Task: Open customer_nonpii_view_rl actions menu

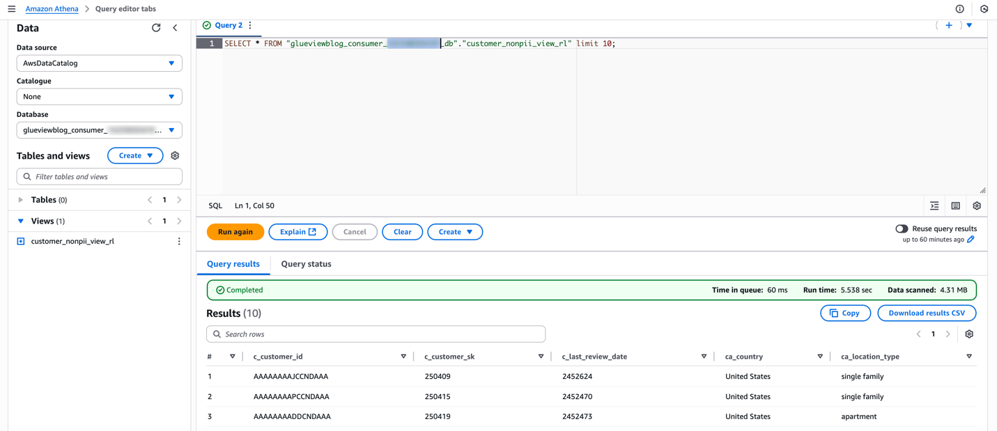Action: 179,242
